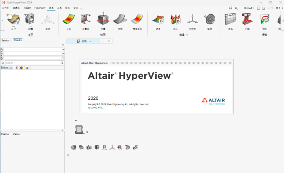Open the FBD tool in ribbon
The height and width of the screenshot is (173, 284).
pyautogui.click(x=246, y=20)
